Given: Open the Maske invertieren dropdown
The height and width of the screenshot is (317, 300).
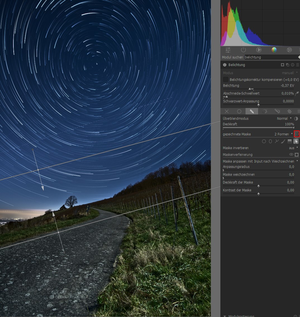Looking at the screenshot, I should (x=293, y=148).
